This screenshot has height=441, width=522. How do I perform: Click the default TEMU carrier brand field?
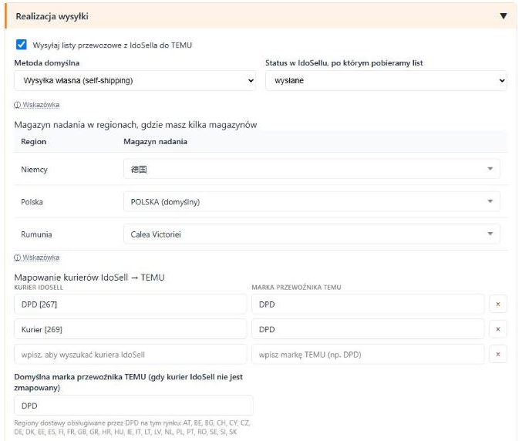(x=133, y=406)
